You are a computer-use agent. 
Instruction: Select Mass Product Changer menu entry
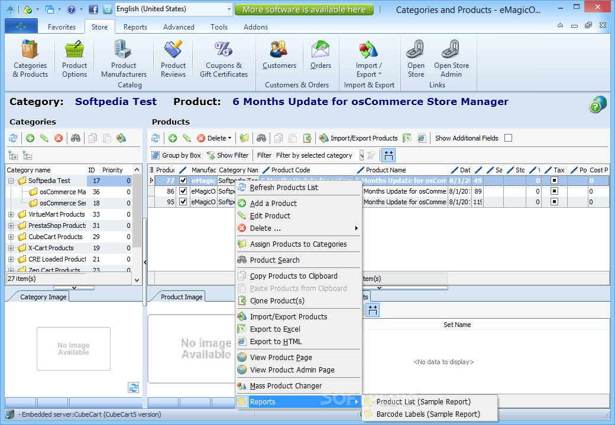click(298, 386)
